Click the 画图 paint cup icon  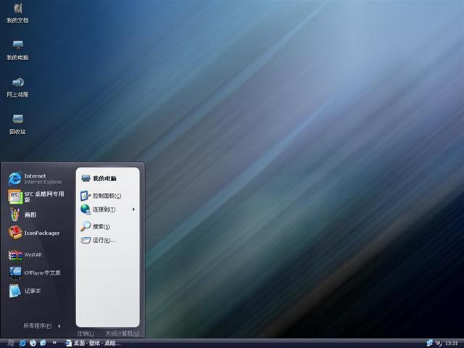[x=14, y=215]
